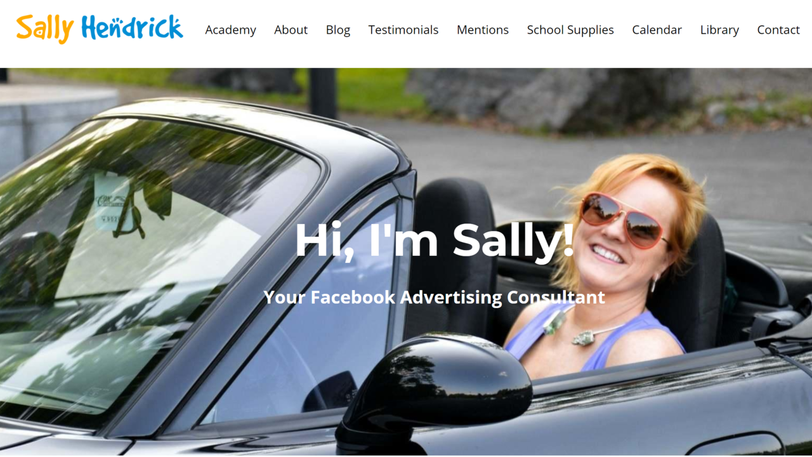The width and height of the screenshot is (812, 457).
Task: Open the Academy menu item
Action: (x=230, y=30)
